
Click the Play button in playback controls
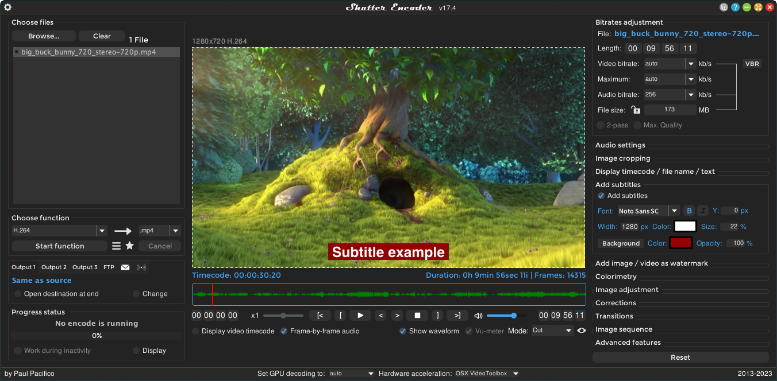[x=359, y=315]
